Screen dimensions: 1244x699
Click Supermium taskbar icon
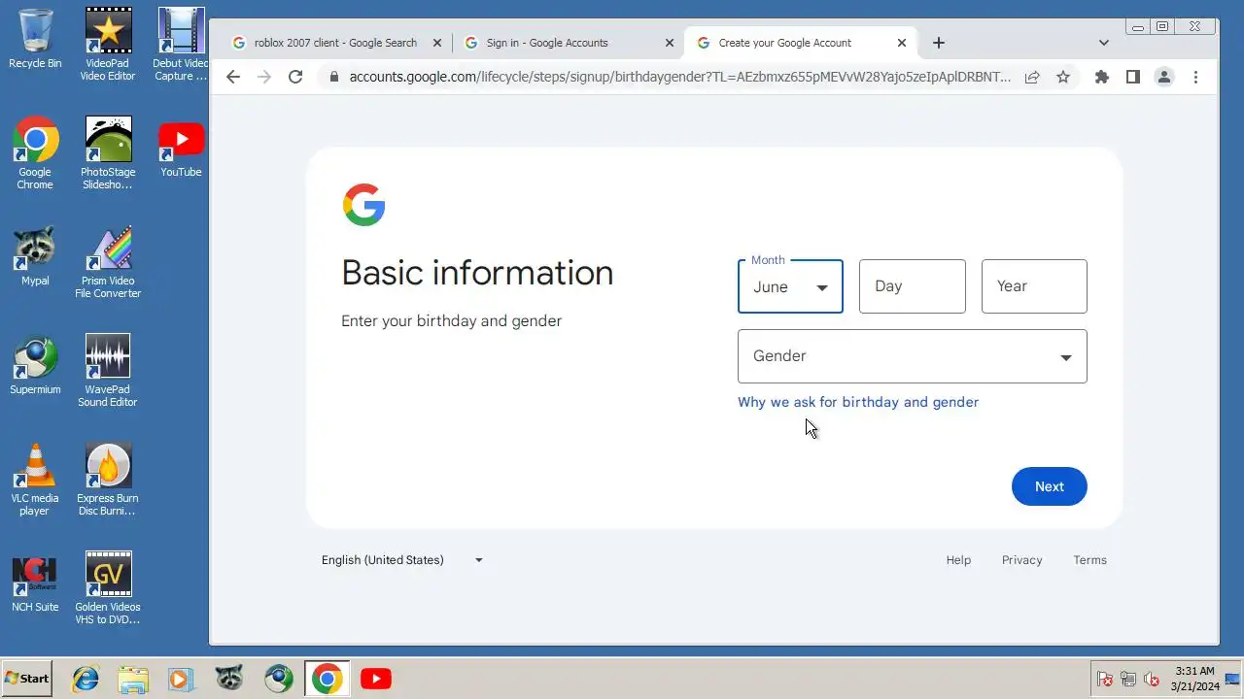click(x=279, y=679)
